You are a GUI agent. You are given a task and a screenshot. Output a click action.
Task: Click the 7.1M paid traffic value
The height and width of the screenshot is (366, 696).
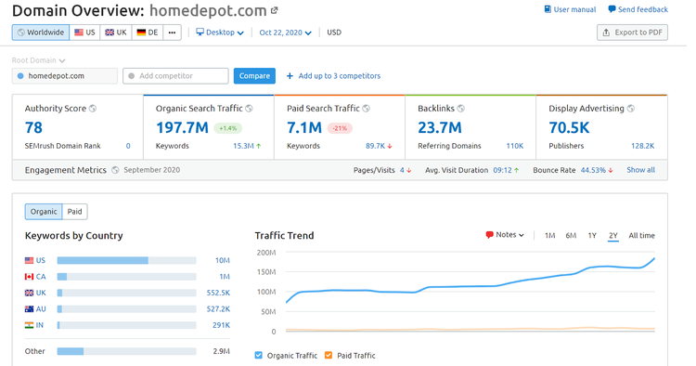point(304,128)
